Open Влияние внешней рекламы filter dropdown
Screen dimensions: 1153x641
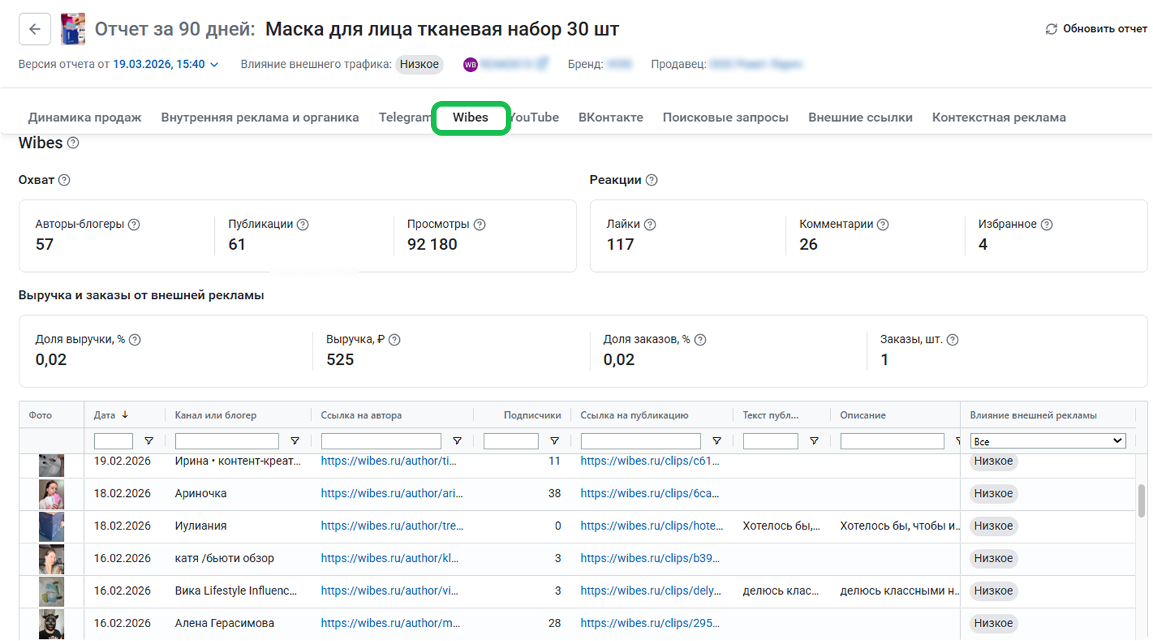click(x=1048, y=441)
